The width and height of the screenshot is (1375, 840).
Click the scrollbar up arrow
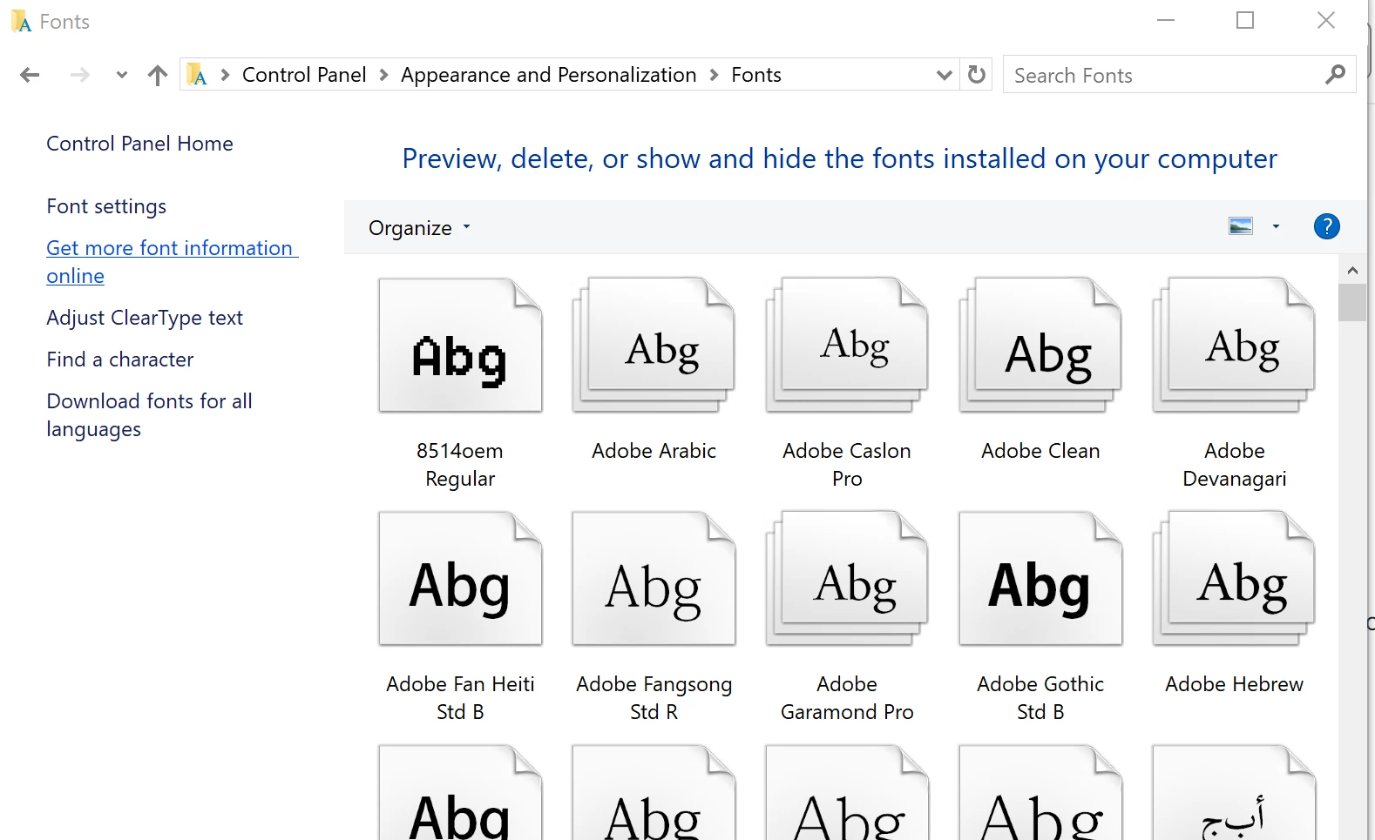click(1352, 270)
